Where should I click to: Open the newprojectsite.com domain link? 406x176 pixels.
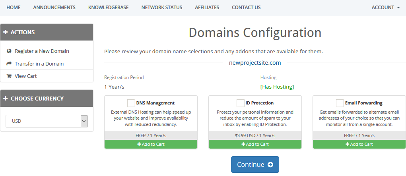click(x=255, y=63)
